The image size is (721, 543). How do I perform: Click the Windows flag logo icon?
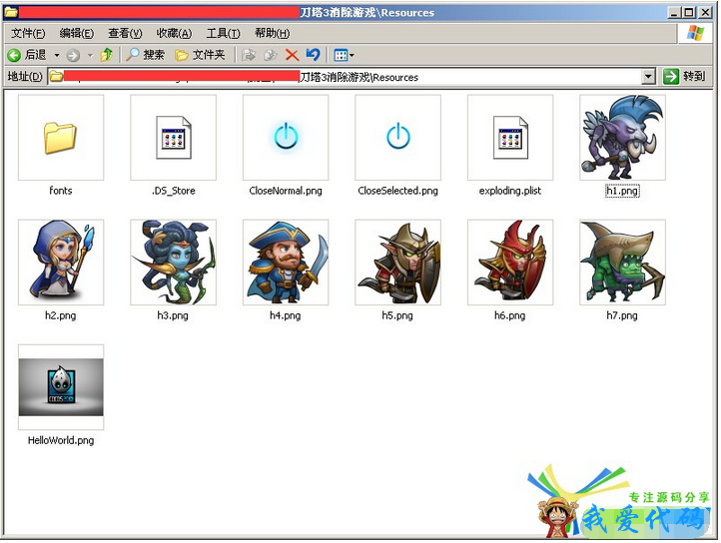pyautogui.click(x=694, y=33)
